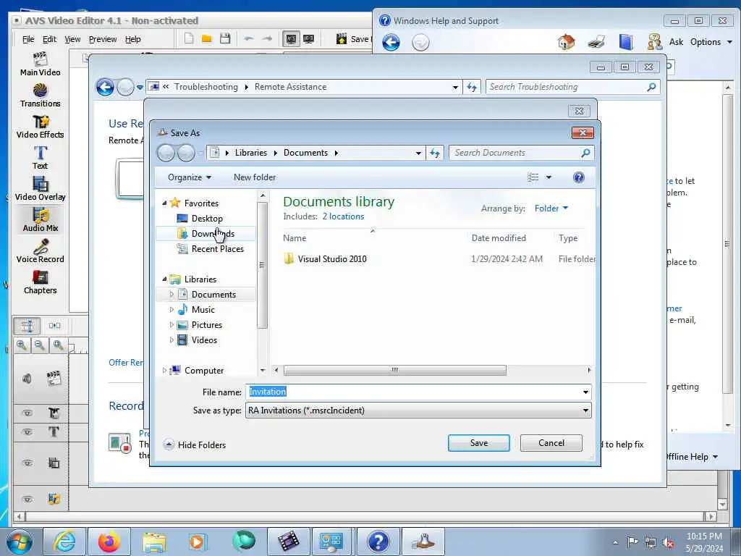Viewport: 741px width, 556px height.
Task: Open Main Video panel in AVS Video Editor
Action: coord(41,64)
